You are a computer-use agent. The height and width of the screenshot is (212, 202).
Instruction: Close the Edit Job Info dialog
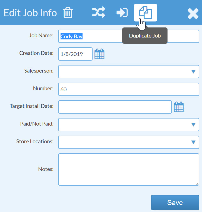point(193,14)
